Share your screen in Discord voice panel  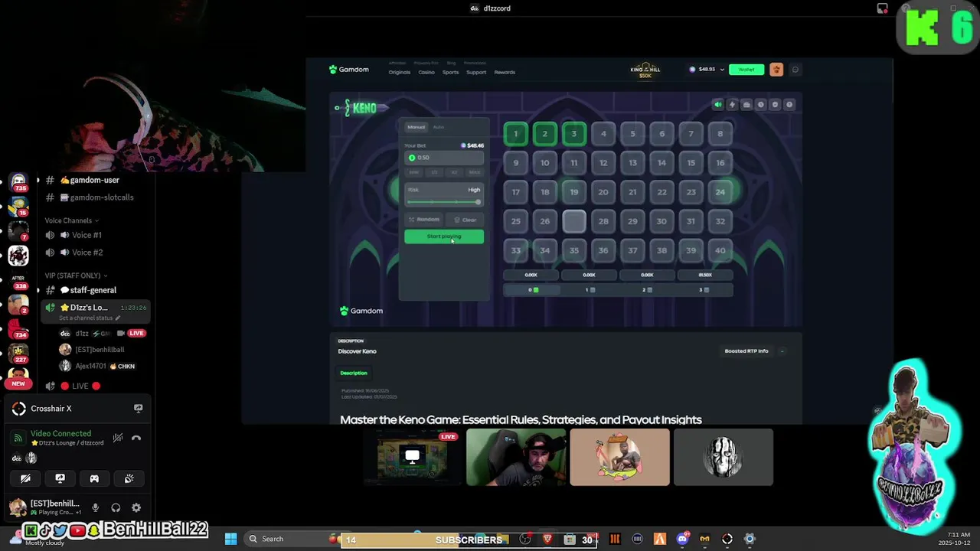pos(60,478)
